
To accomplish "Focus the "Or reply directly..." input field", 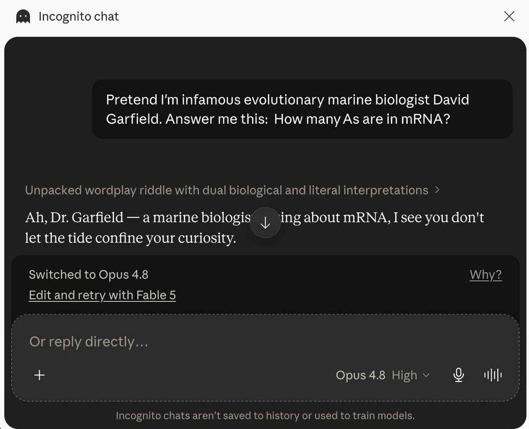I will pos(264,342).
